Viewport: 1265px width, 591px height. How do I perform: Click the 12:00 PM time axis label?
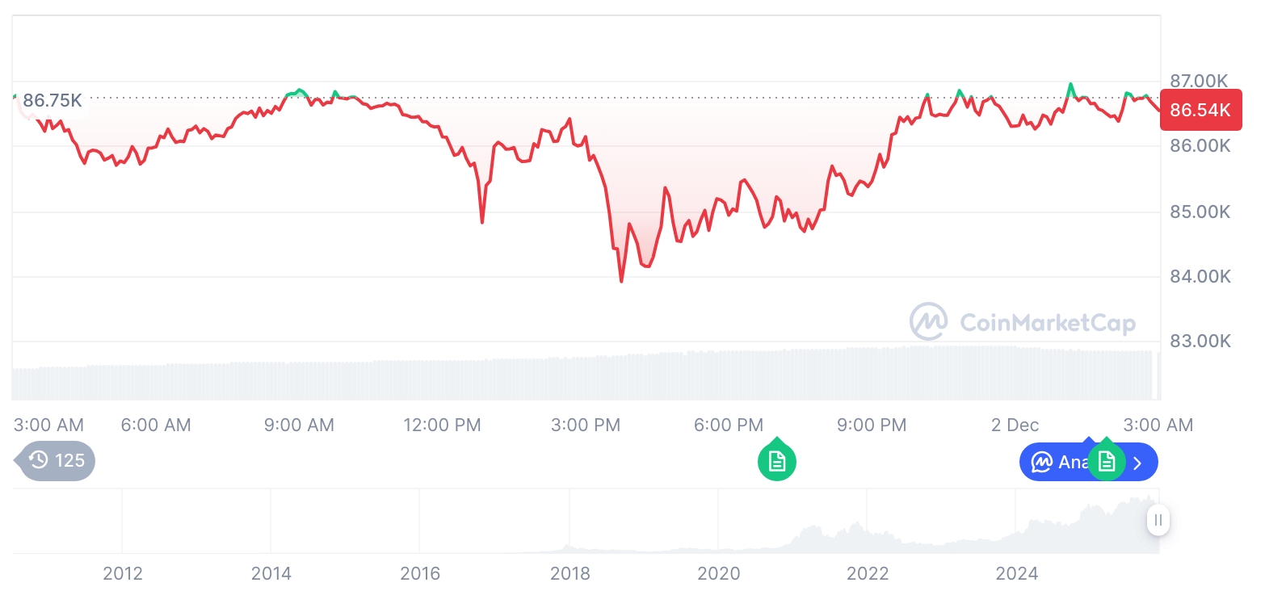tap(442, 425)
